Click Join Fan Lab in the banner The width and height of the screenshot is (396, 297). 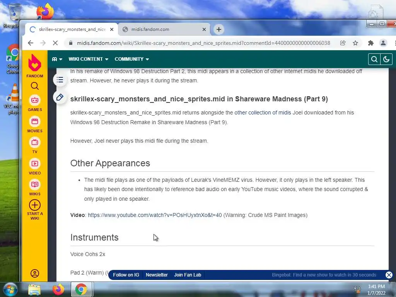coord(188,275)
